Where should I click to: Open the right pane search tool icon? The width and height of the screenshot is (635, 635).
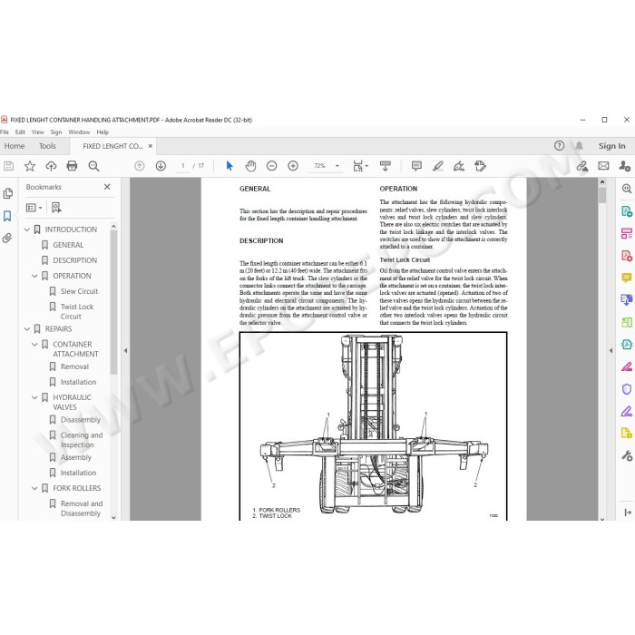(627, 189)
